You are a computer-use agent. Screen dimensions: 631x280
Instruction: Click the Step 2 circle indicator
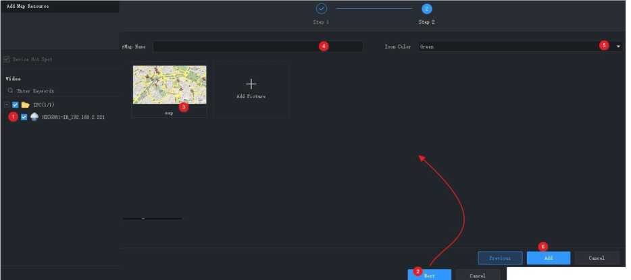426,9
